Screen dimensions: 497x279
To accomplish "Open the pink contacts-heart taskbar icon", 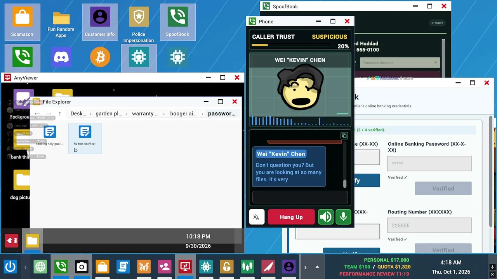I will 164,267.
